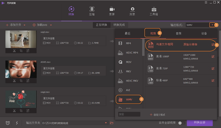Click the scissors trim icon under wsgd.mov
The image size is (221, 128).
(14, 111)
